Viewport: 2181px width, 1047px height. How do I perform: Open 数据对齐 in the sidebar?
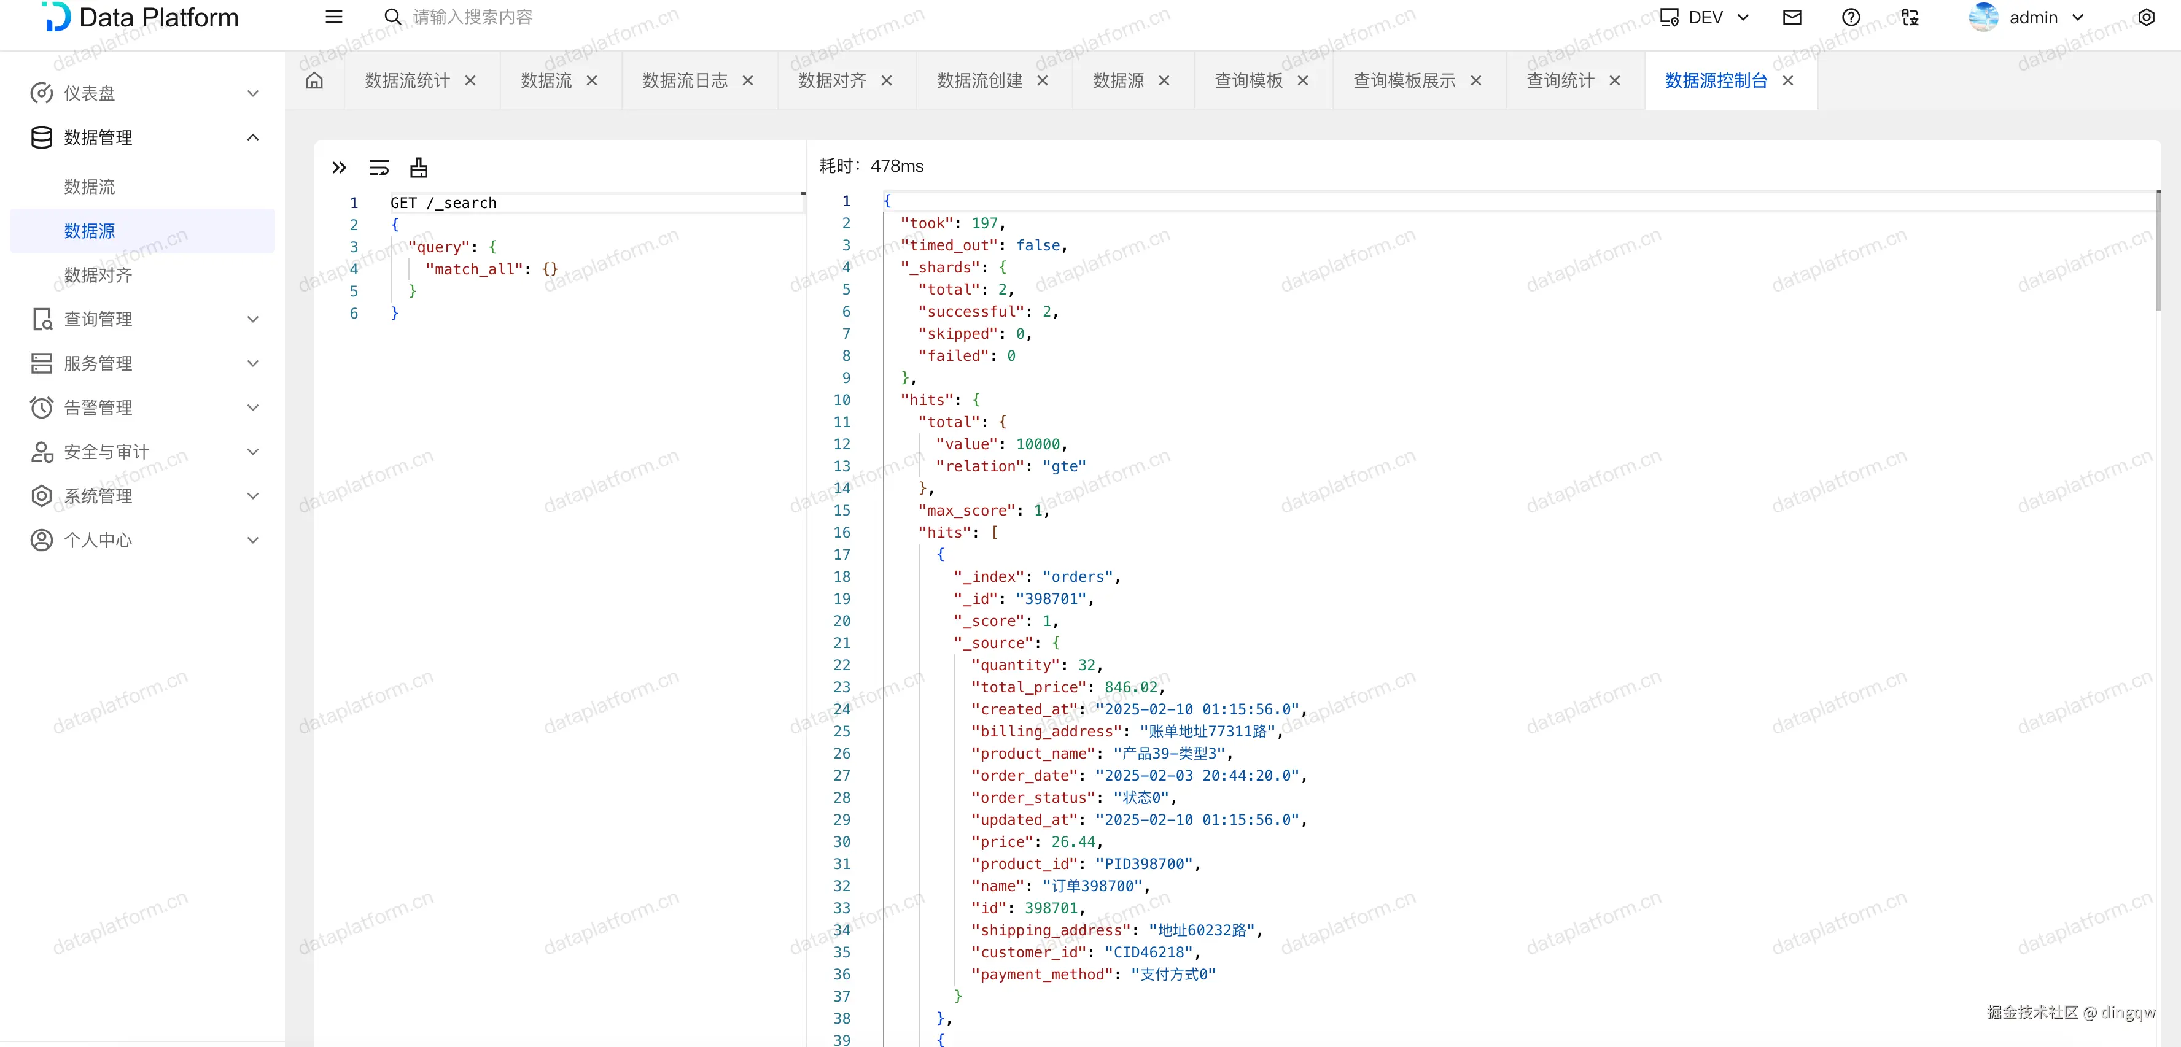click(x=98, y=275)
